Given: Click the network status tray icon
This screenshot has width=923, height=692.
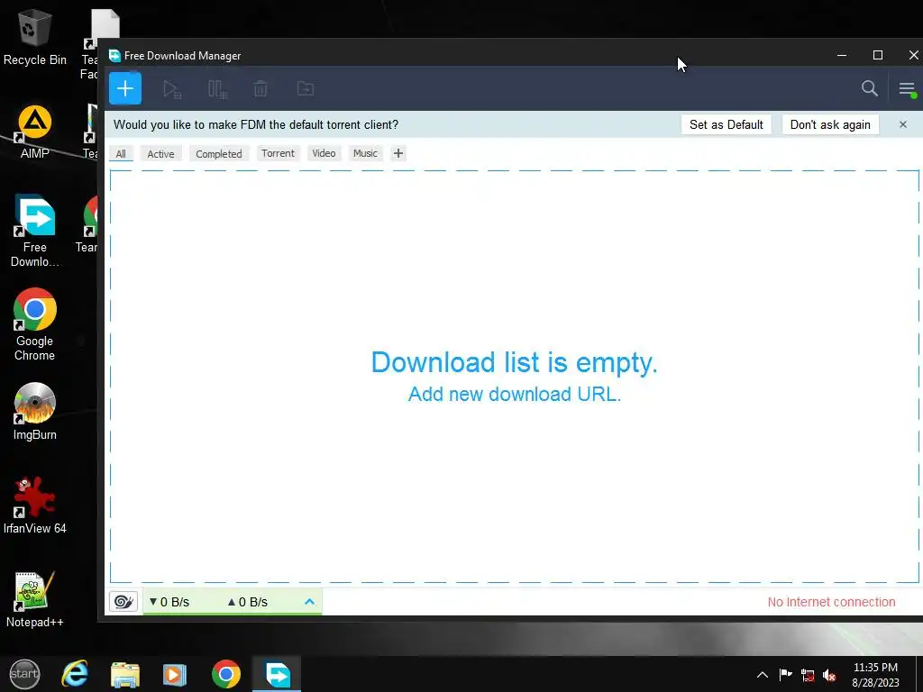Looking at the screenshot, I should (808, 675).
